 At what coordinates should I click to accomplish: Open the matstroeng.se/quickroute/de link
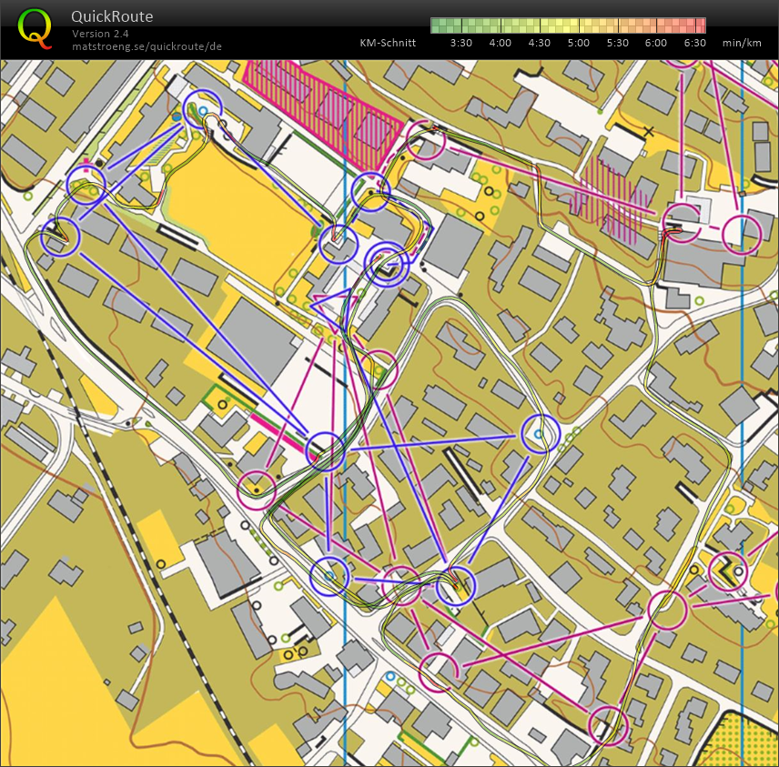(147, 46)
